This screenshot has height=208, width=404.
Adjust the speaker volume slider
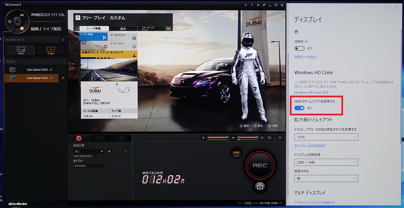tap(248, 138)
